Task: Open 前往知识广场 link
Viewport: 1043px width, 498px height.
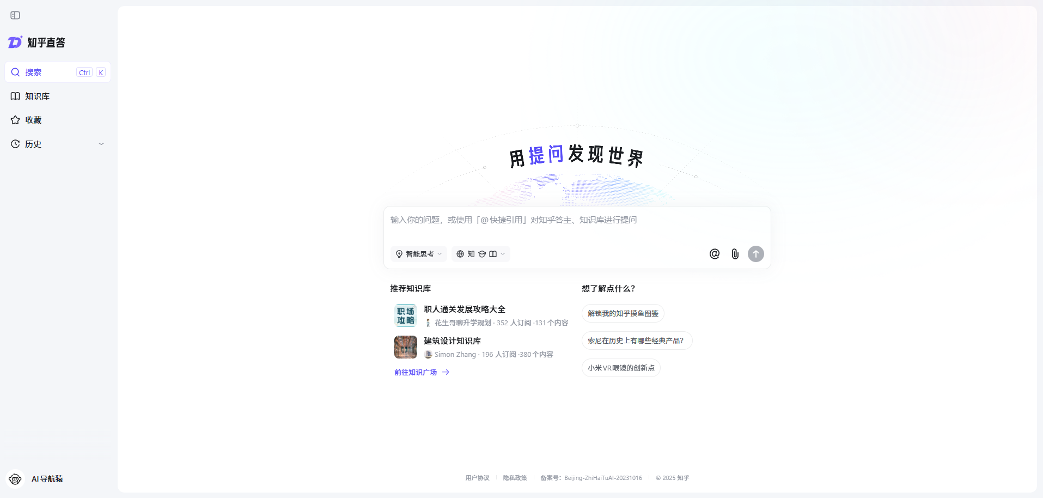Action: (416, 372)
